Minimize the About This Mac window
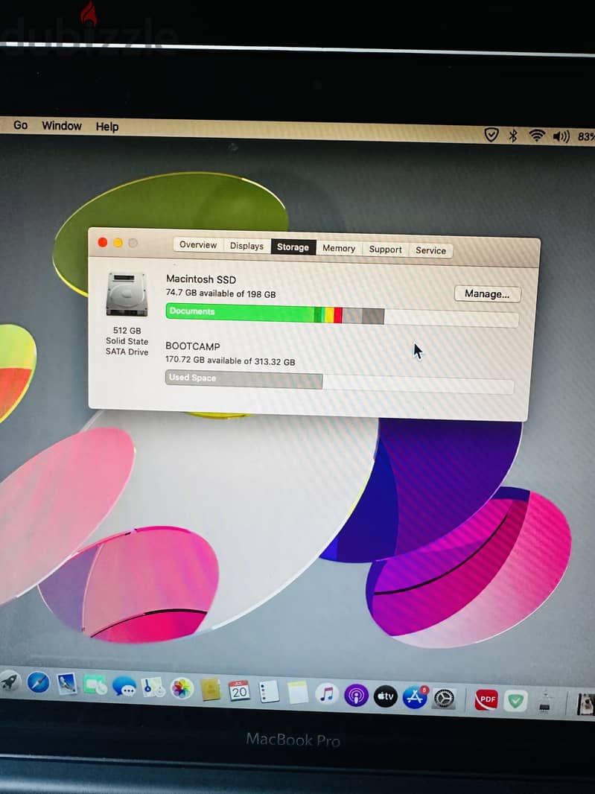The width and height of the screenshot is (595, 794). tap(118, 243)
